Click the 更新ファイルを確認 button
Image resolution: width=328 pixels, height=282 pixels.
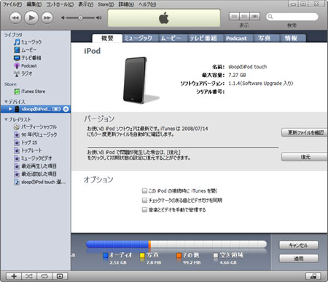click(x=305, y=133)
